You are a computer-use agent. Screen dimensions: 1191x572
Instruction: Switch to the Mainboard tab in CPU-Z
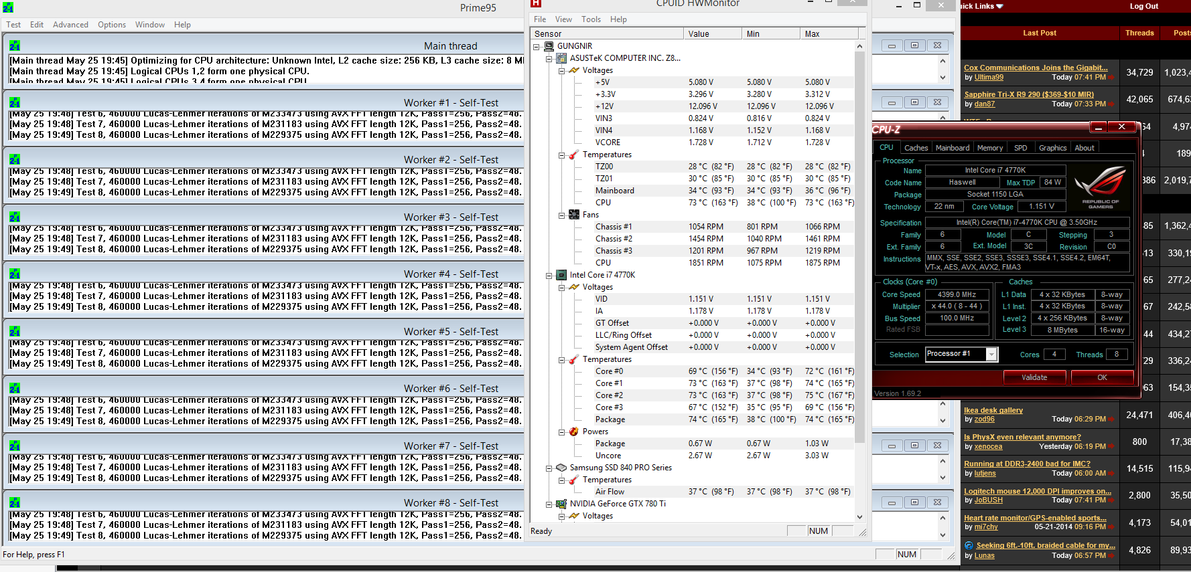[x=953, y=148]
